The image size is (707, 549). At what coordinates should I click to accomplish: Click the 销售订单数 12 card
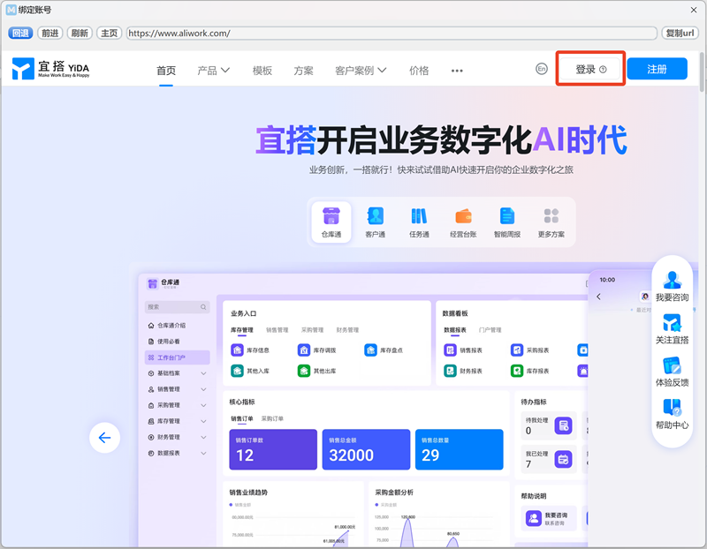[x=273, y=449]
